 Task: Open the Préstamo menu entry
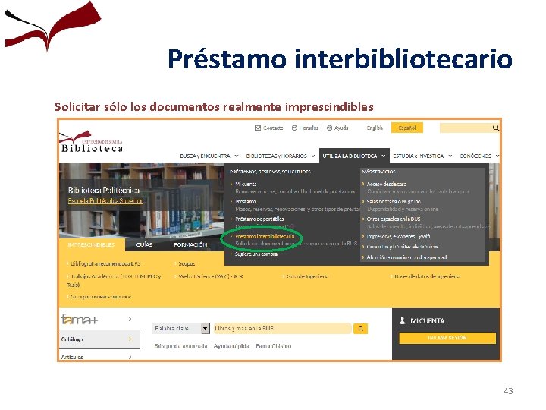pos(246,201)
